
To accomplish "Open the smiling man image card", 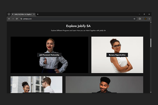I will point(104,85).
